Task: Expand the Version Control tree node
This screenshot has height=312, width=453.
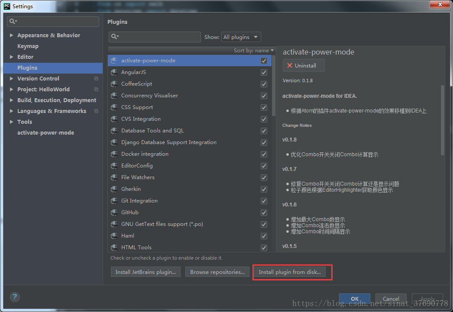Action: [11, 78]
